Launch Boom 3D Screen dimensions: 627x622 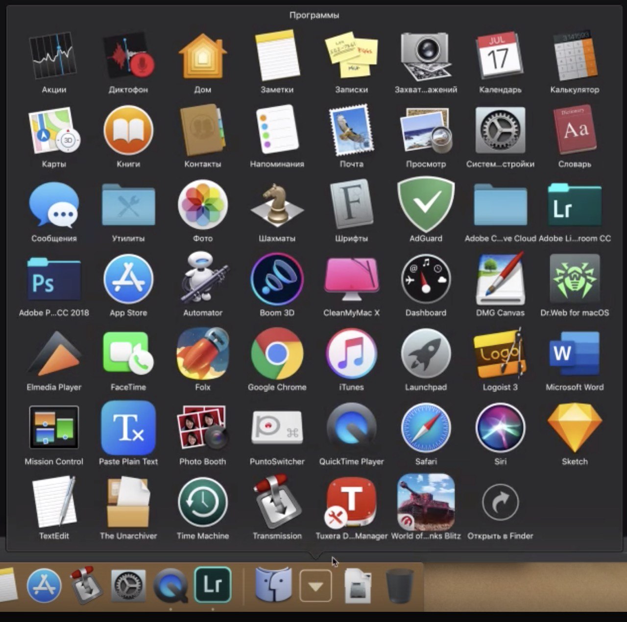pos(277,279)
